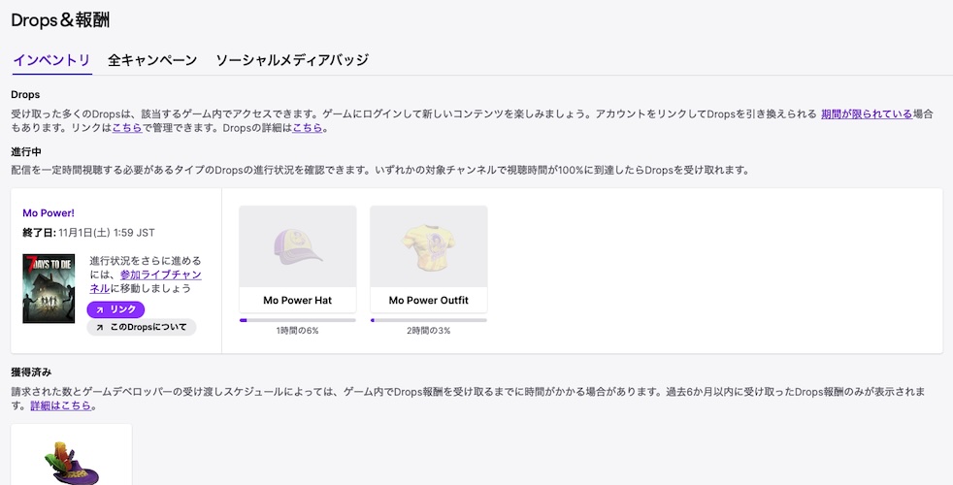
Task: Click the Drops＆報酬 page heading
Action: 60,20
